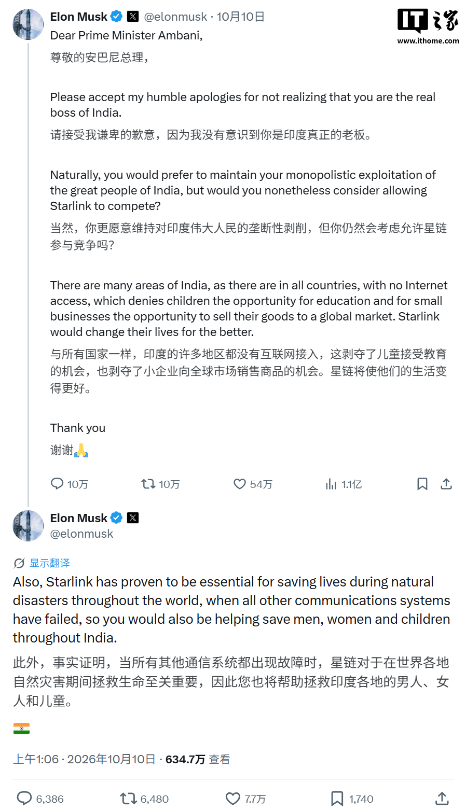Click the @elonmusk handle in the top tweet
Viewport: 466px width, 811px height.
(175, 17)
